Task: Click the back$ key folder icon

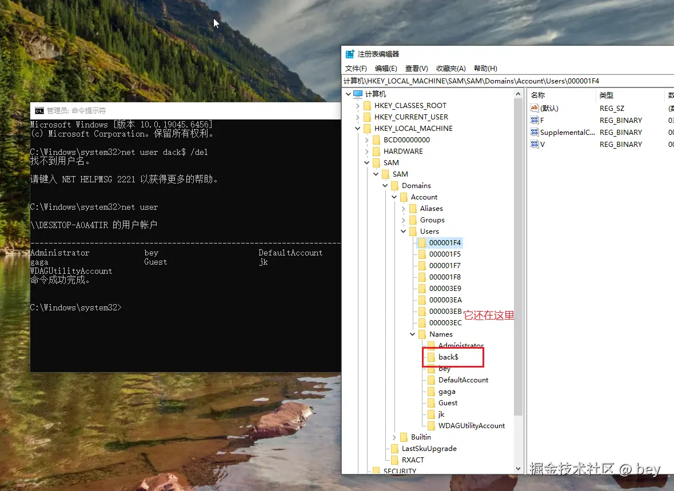Action: (x=432, y=357)
